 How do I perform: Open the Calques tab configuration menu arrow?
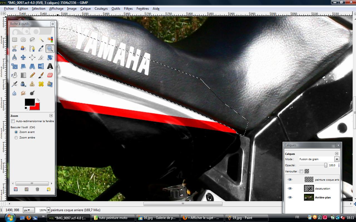point(337,154)
